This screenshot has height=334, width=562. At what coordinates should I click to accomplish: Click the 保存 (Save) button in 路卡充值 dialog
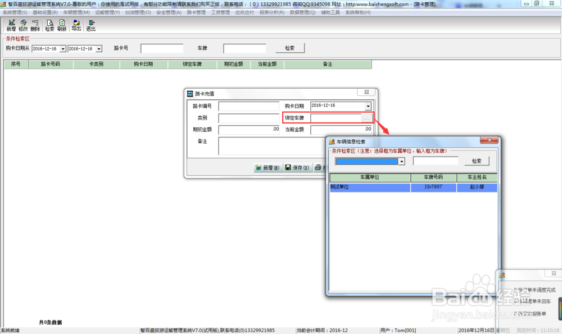pyautogui.click(x=297, y=167)
